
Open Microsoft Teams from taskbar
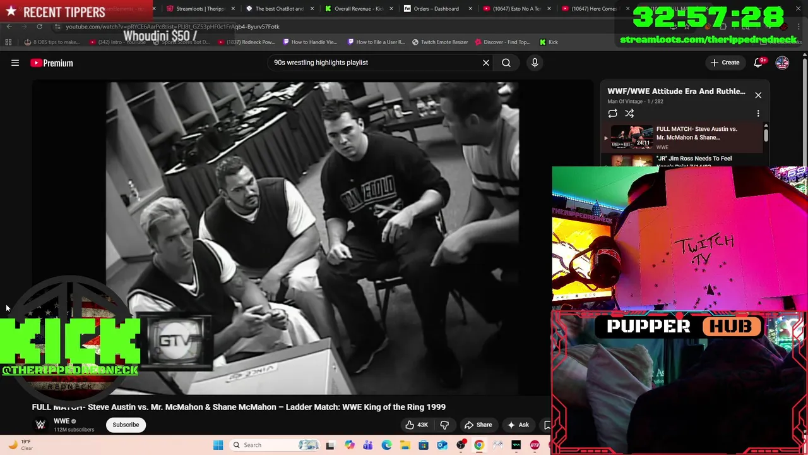[367, 445]
